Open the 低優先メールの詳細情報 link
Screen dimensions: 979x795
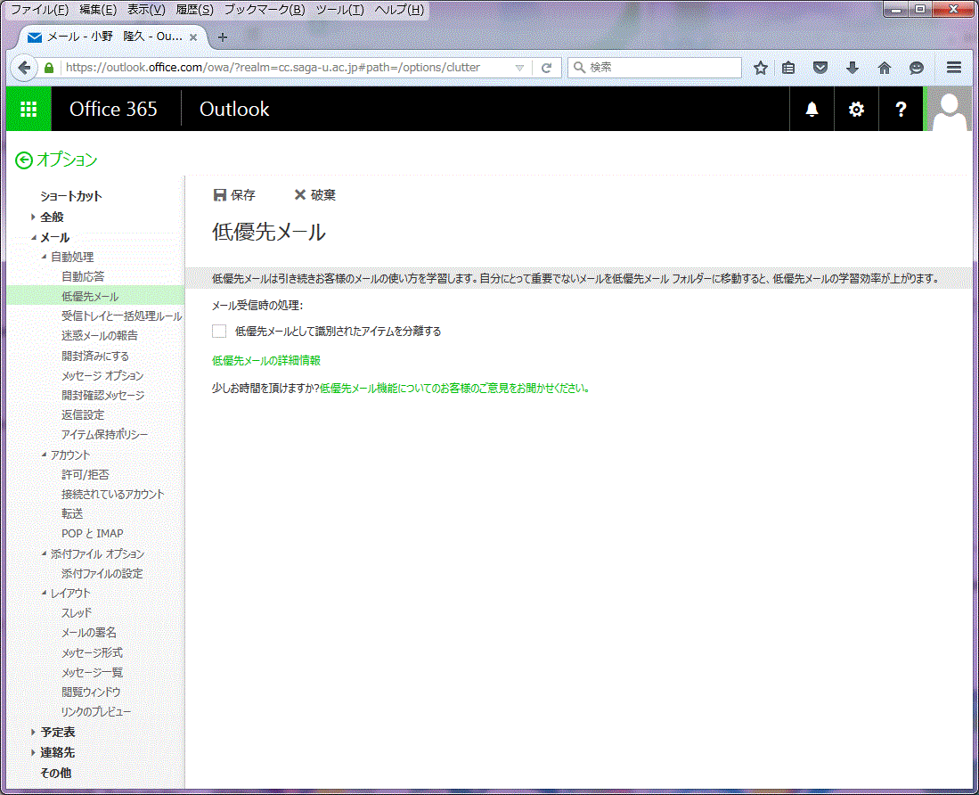(265, 361)
